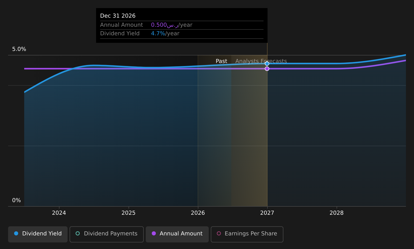Click the 2027 x-axis label
This screenshot has width=414, height=249.
coord(267,213)
